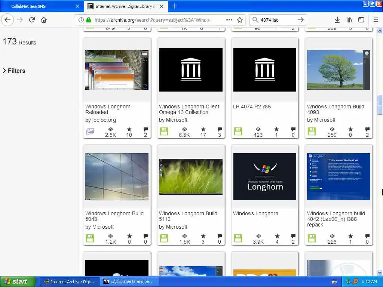This screenshot has width=383, height=287.
Task: Switch to the CollabNet SearXNG tab
Action: pyautogui.click(x=42, y=6)
